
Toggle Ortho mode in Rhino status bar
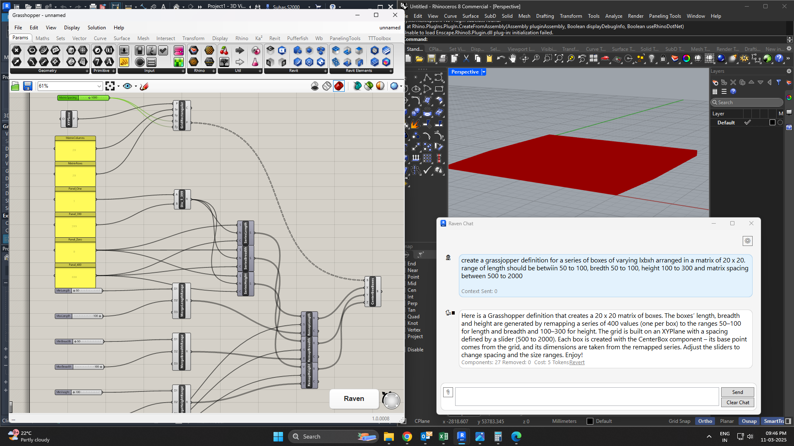click(705, 421)
